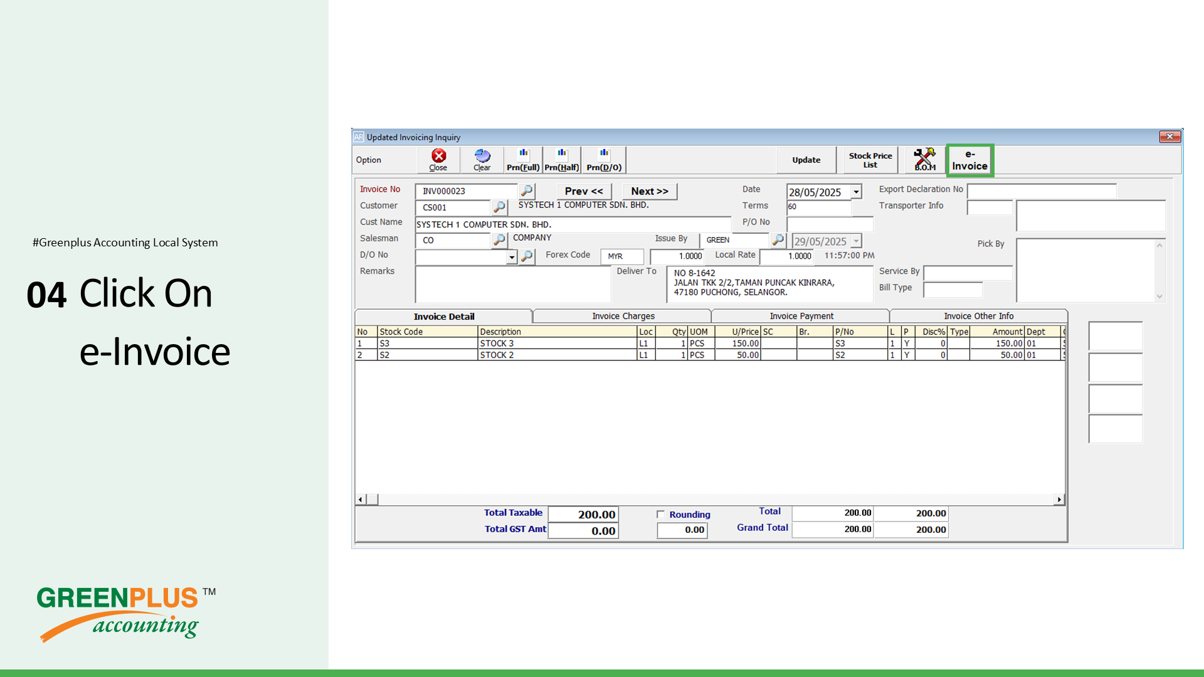The image size is (1204, 677).
Task: Open the Date dropdown calendar
Action: click(856, 192)
